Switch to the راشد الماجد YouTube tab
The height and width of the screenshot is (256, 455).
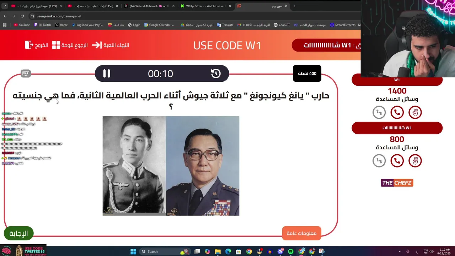point(93,6)
